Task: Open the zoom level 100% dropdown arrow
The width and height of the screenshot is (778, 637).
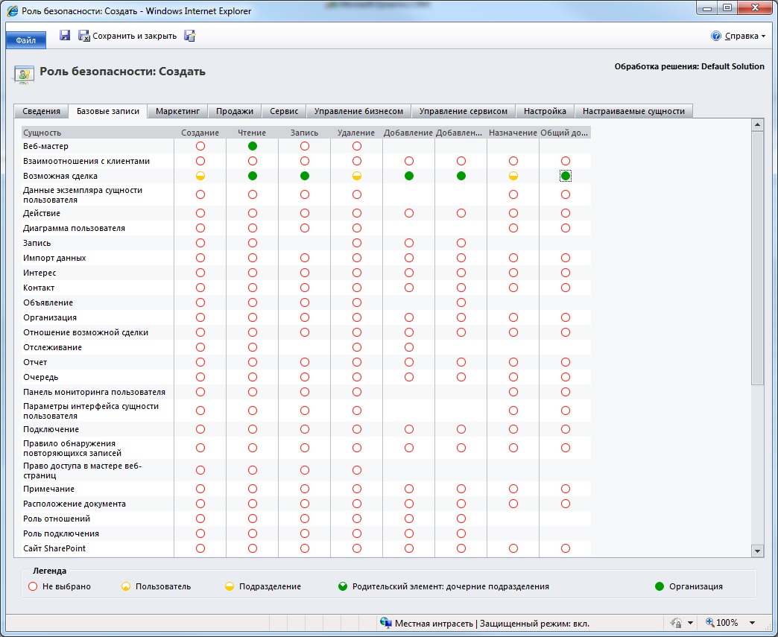Action: 752,623
